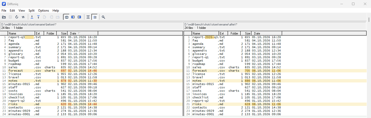Sort left pane by the Name column header

(21, 33)
